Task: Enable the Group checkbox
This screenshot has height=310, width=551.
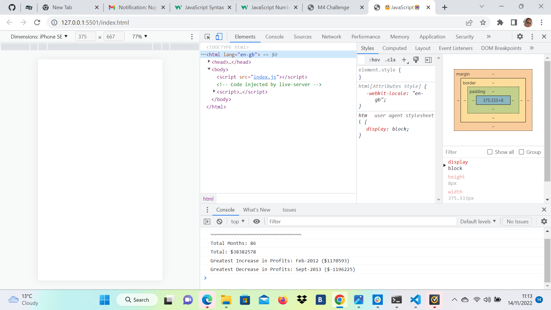Action: point(521,152)
